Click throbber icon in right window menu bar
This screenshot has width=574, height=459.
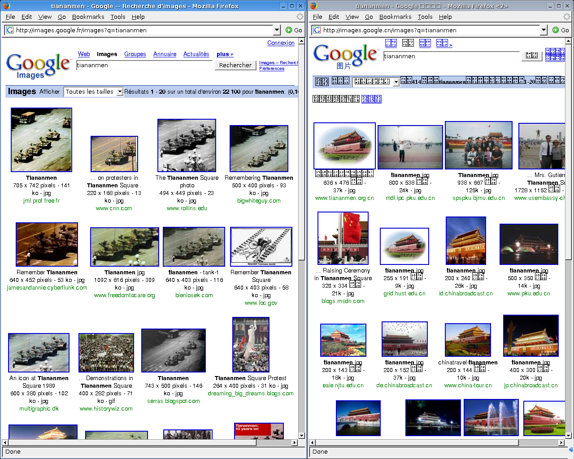click(x=566, y=17)
